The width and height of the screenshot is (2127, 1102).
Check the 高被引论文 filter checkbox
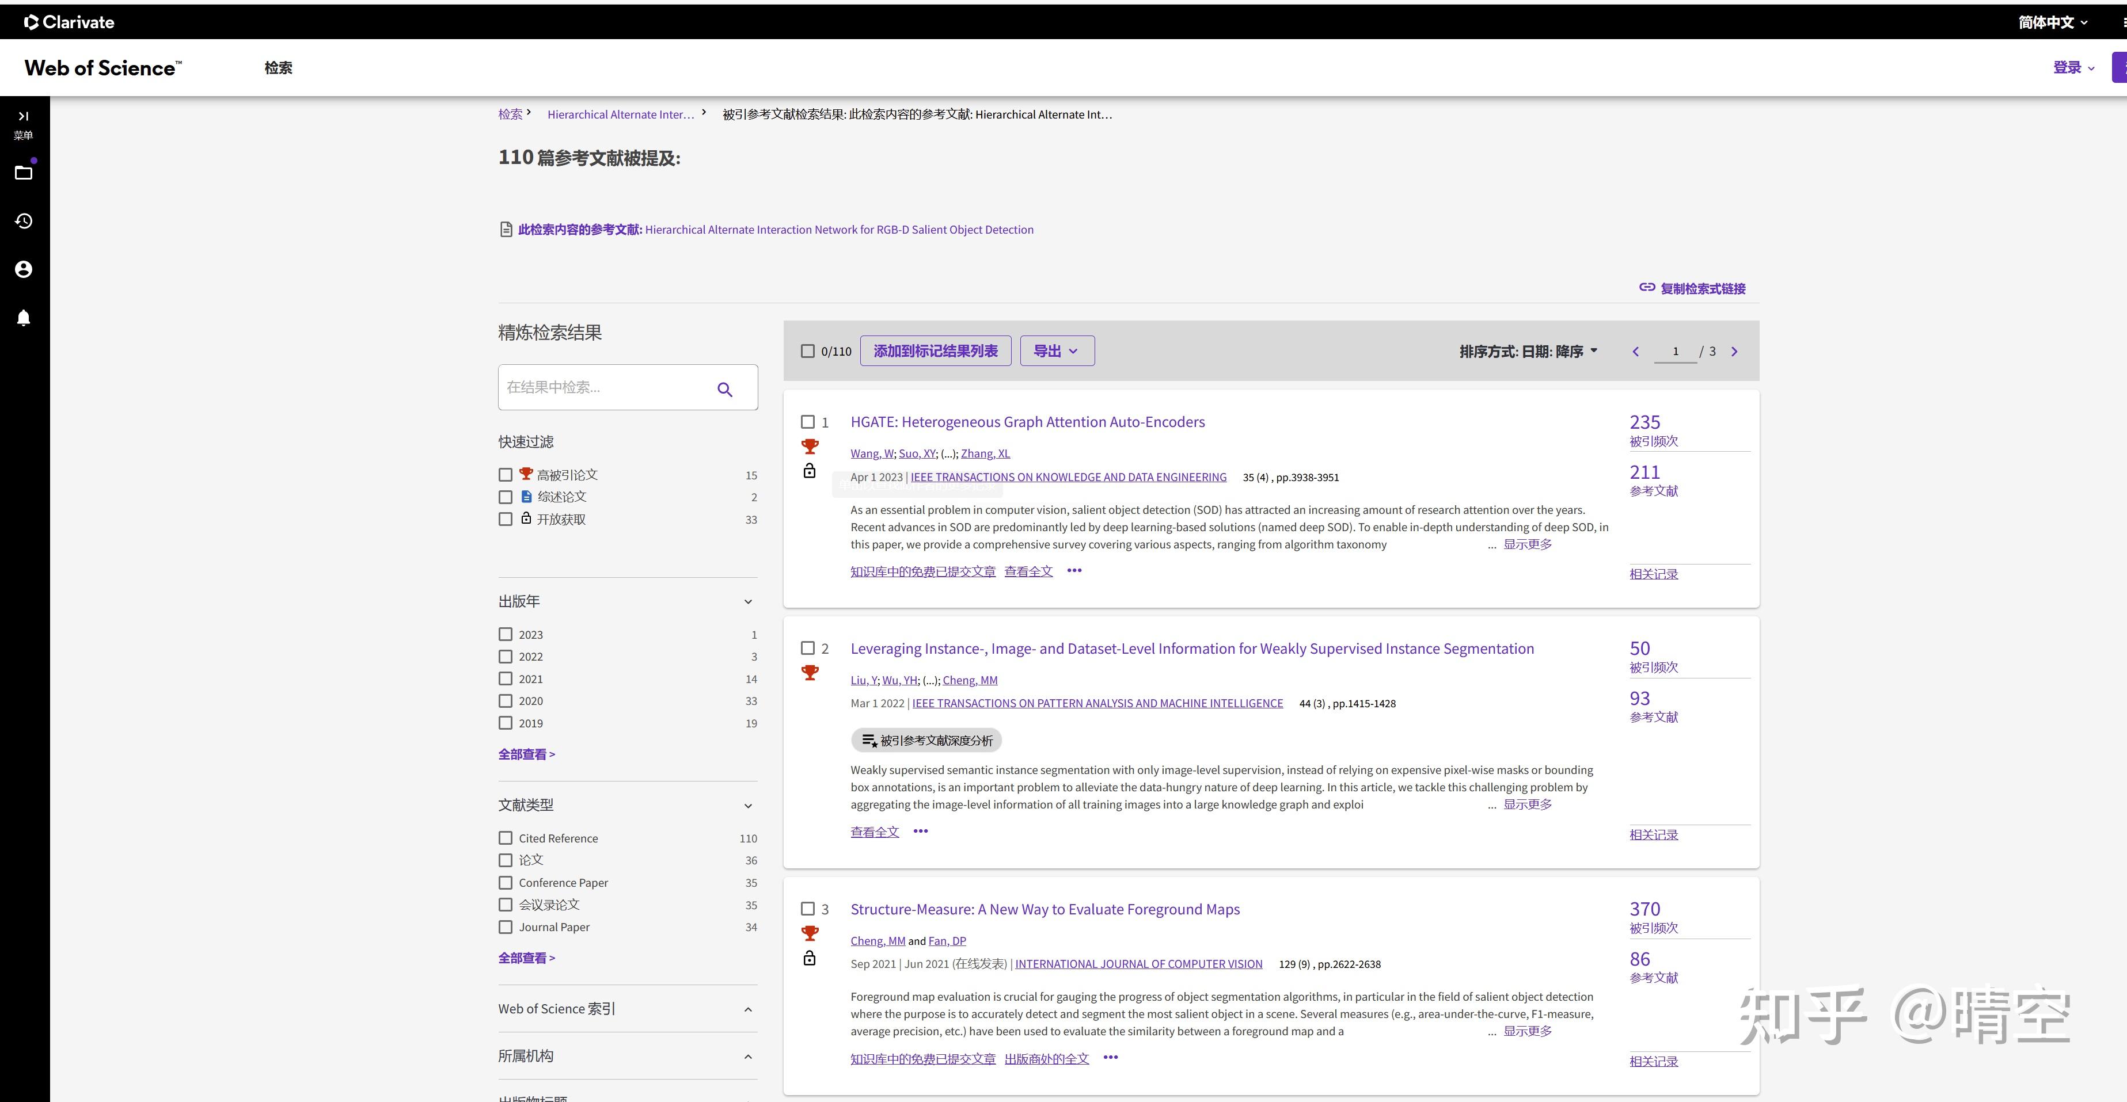[506, 475]
